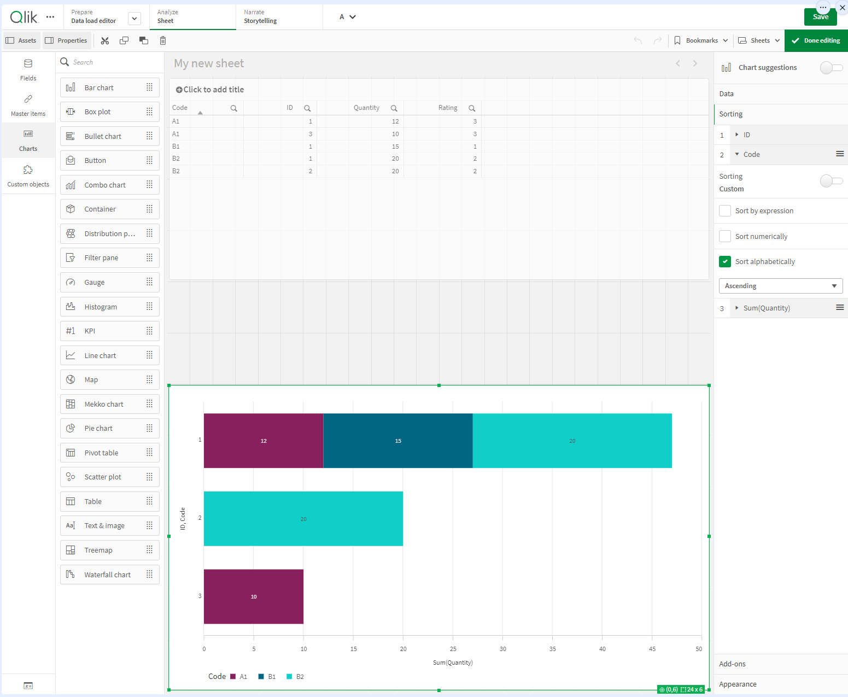
Task: Open the Ascending sort order dropdown
Action: click(x=780, y=285)
